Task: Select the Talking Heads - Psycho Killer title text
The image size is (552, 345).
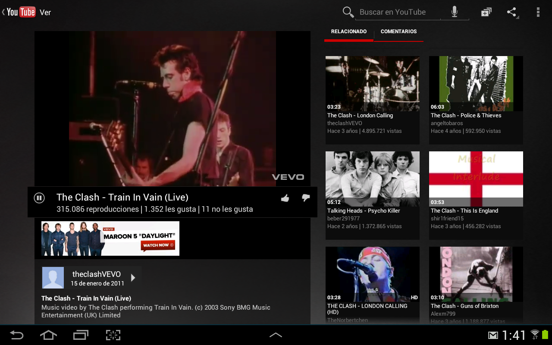Action: pos(364,211)
